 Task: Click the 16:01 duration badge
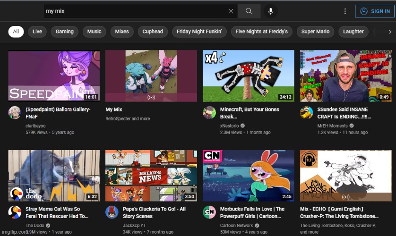coord(91,97)
